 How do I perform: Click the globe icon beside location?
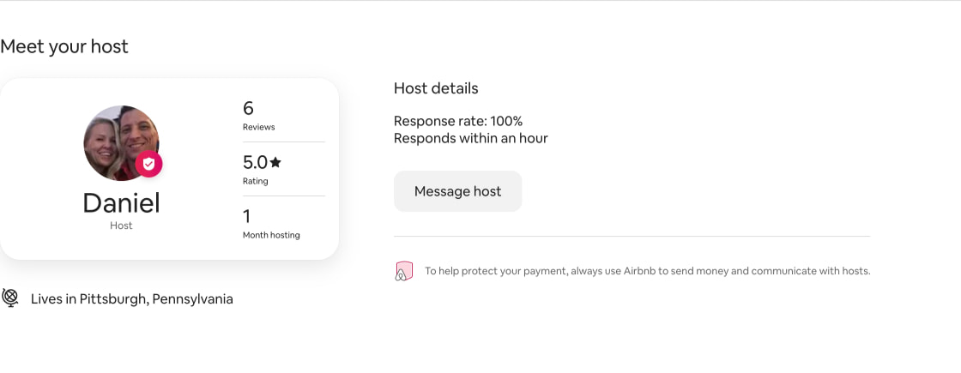(9, 298)
